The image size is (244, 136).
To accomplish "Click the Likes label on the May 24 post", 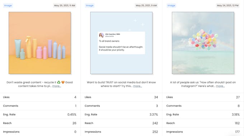I will [169, 97].
